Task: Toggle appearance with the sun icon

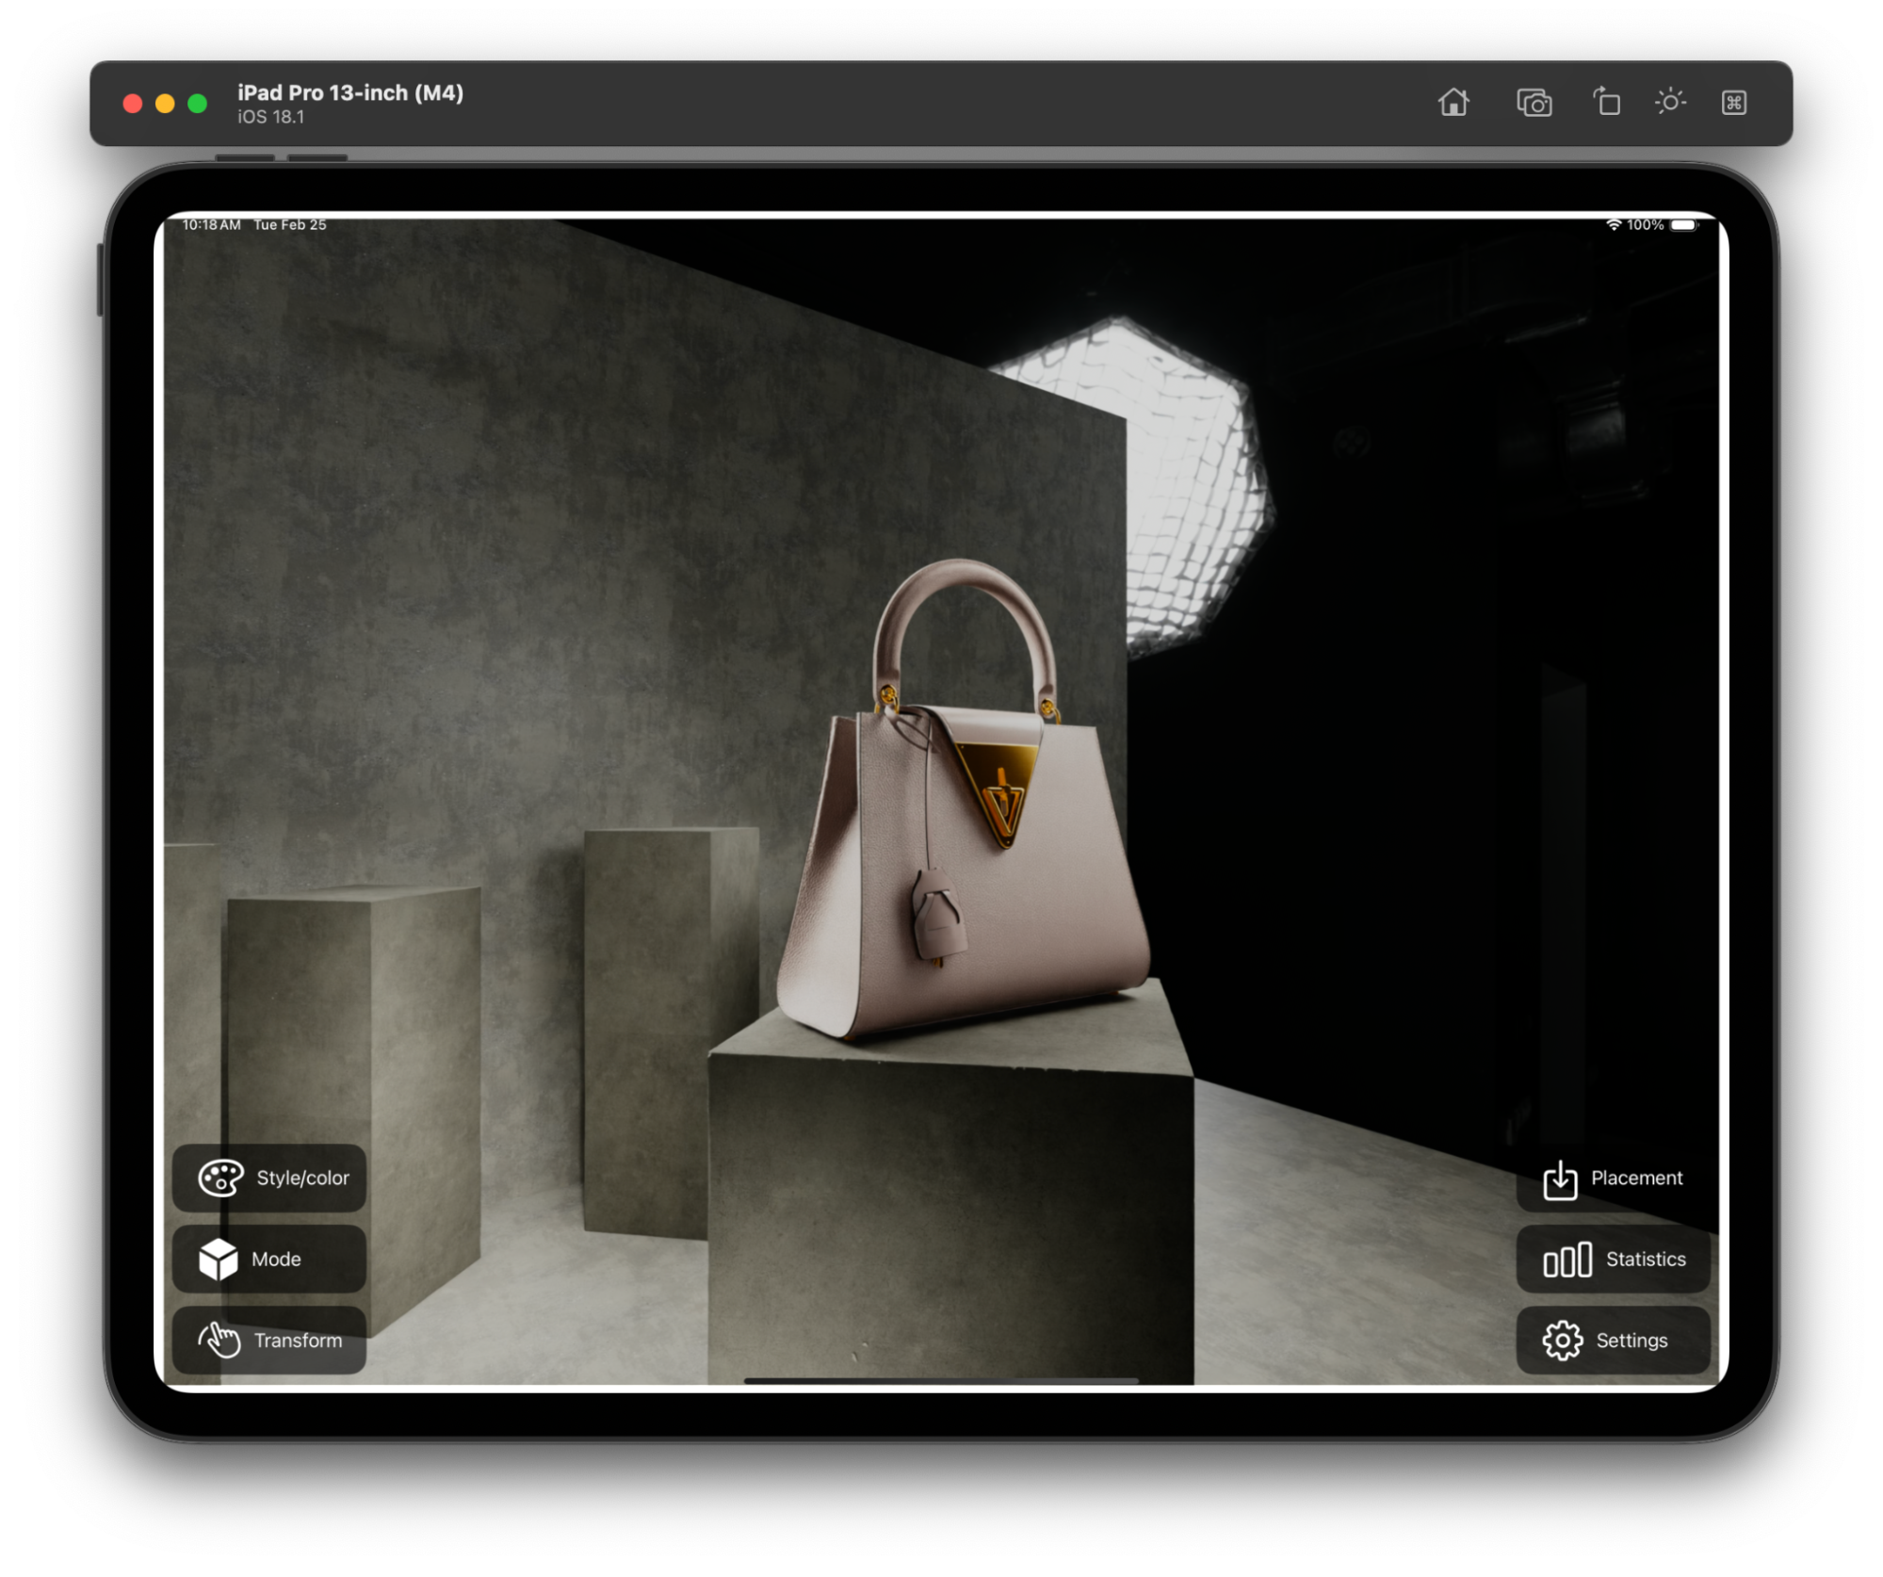Action: click(1670, 102)
